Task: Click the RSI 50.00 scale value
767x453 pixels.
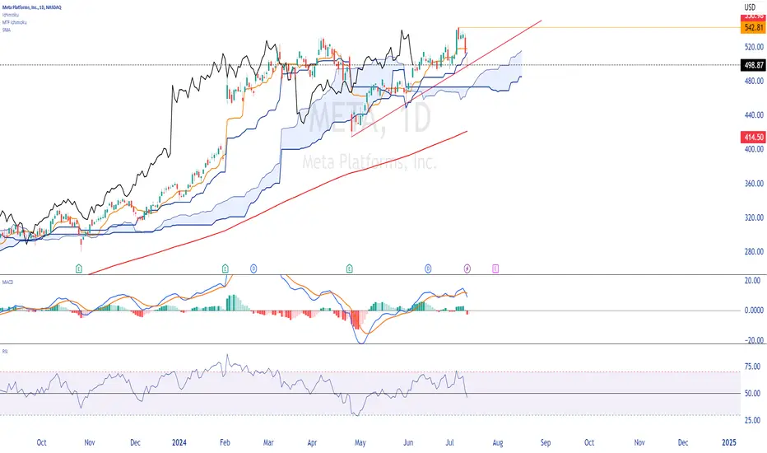Action: 752,393
